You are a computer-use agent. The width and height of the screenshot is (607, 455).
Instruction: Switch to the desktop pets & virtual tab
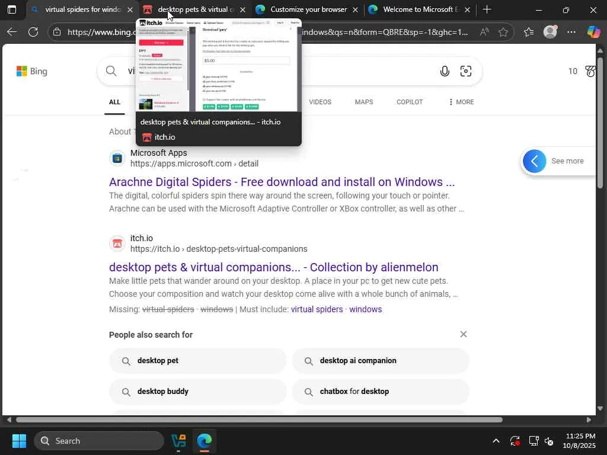[x=194, y=9]
